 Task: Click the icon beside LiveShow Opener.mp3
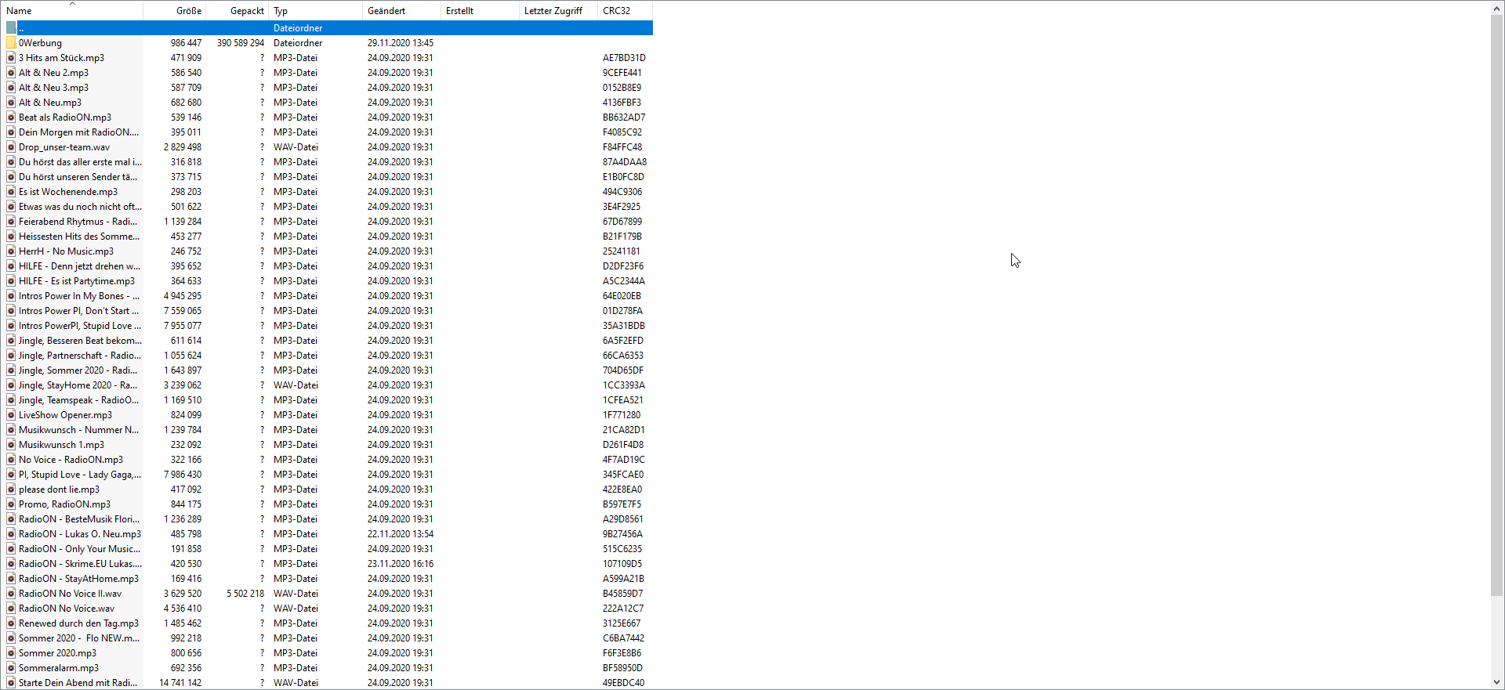[11, 415]
